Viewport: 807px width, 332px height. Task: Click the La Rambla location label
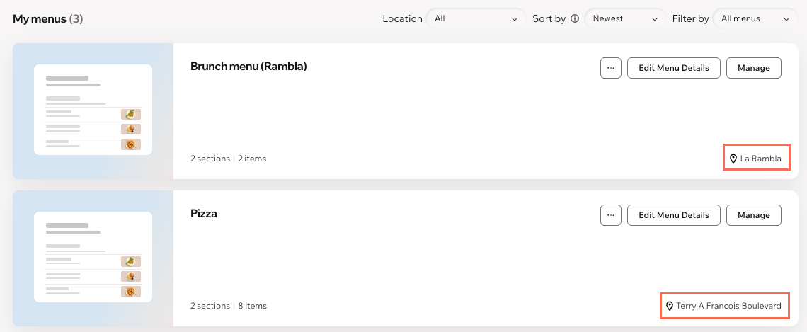click(x=761, y=159)
